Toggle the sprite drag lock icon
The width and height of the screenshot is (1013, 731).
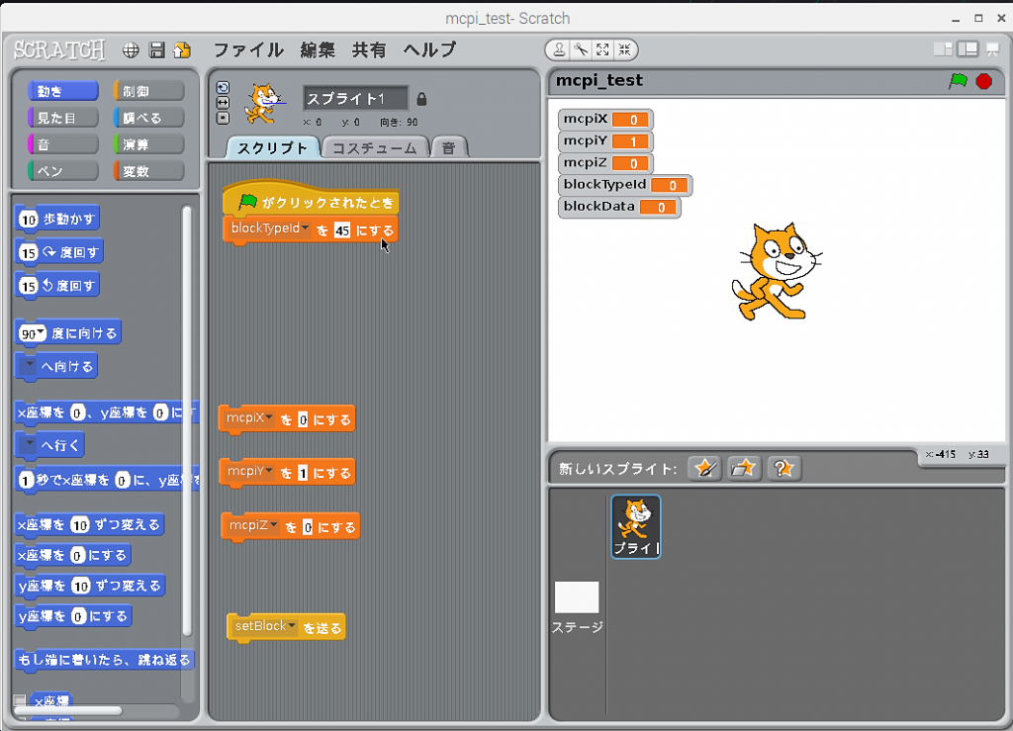click(421, 99)
